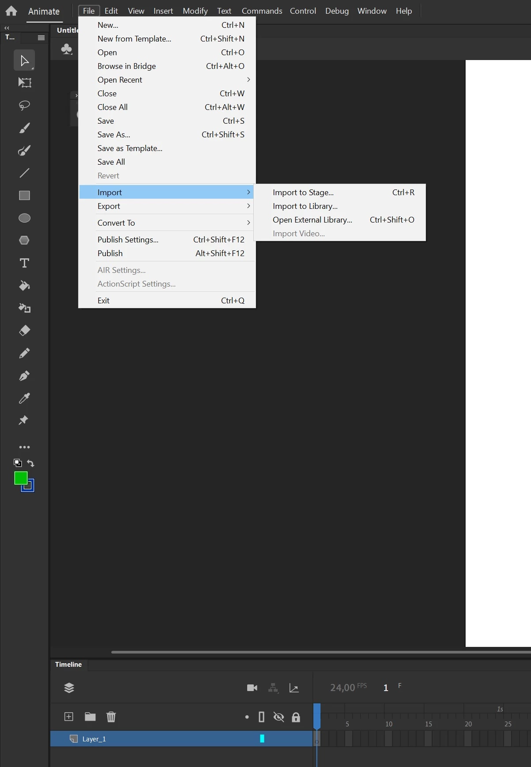Choose Save As in File menu
Image resolution: width=531 pixels, height=767 pixels.
coord(167,135)
